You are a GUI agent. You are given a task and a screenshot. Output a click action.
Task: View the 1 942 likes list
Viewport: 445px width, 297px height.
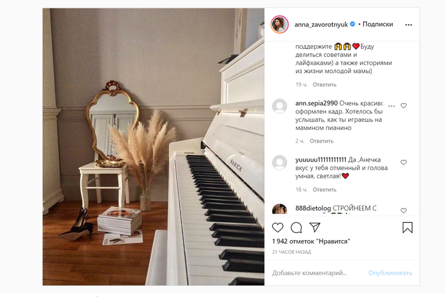311,242
